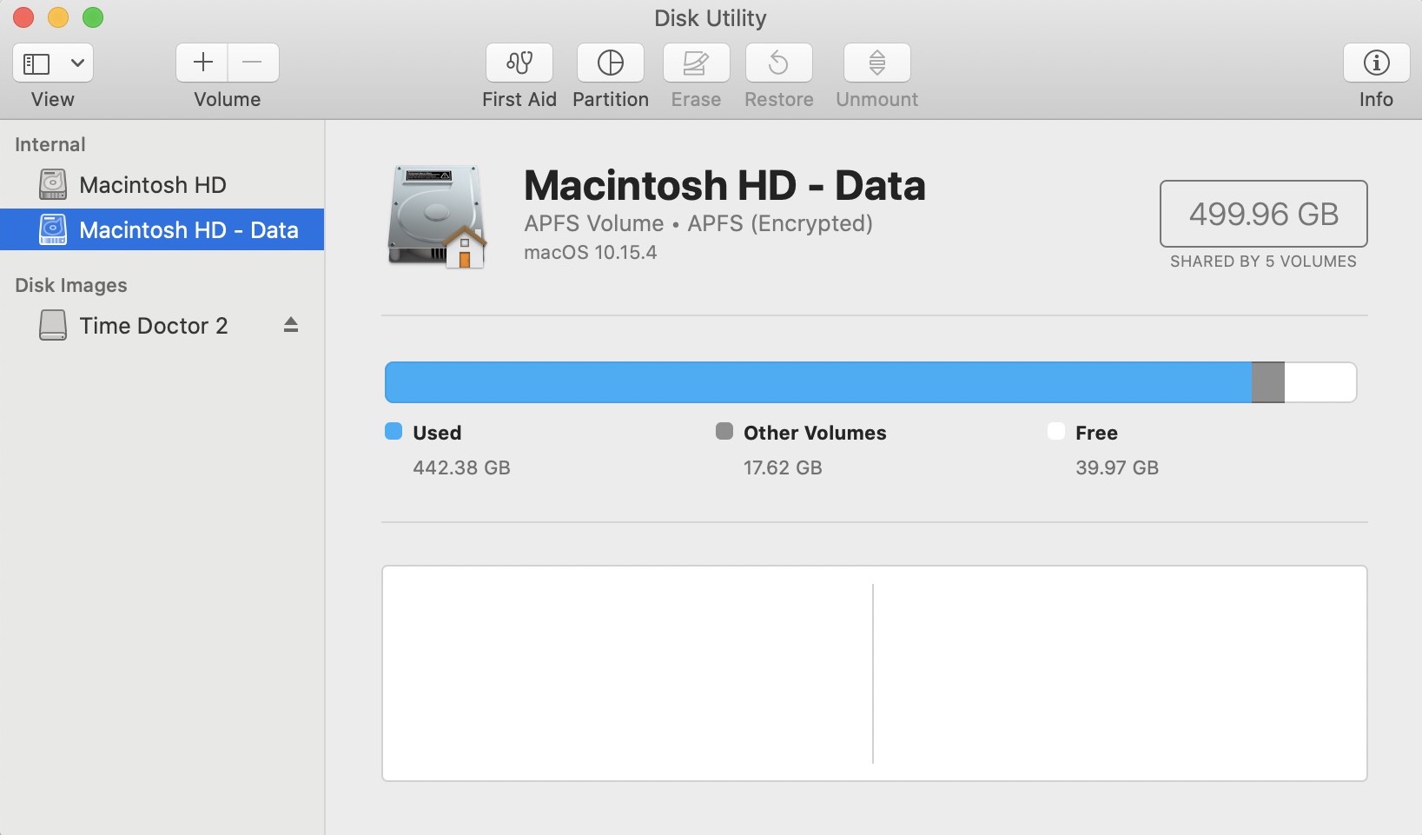Select the Time Doctor 2 disk image
Image resolution: width=1422 pixels, height=835 pixels.
coord(153,325)
